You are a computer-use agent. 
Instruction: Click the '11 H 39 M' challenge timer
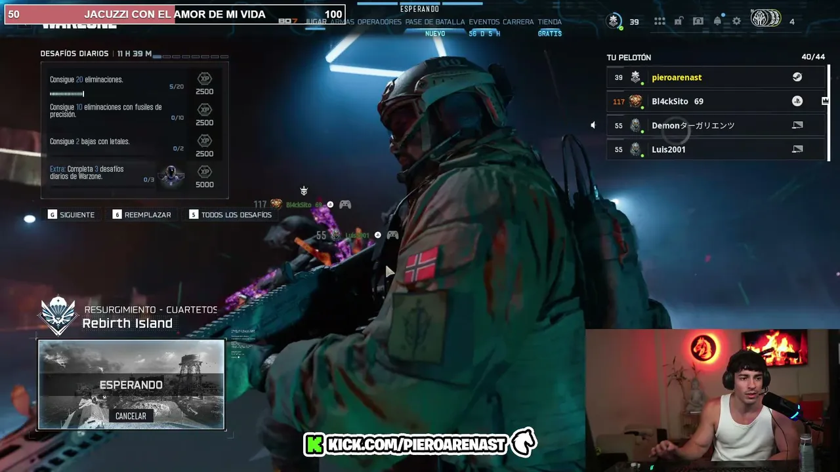tap(135, 54)
